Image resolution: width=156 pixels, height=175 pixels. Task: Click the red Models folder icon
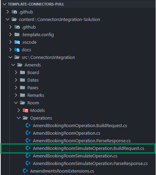pos(25,110)
